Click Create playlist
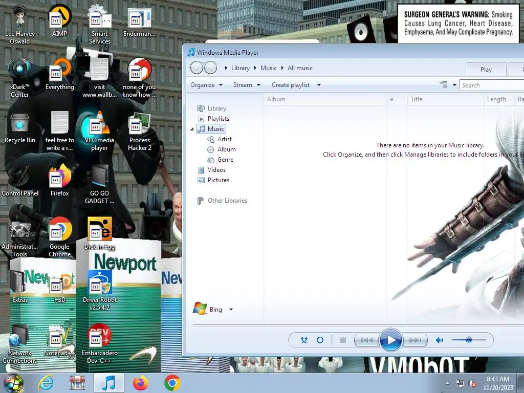Image resolution: width=524 pixels, height=393 pixels. 291,85
